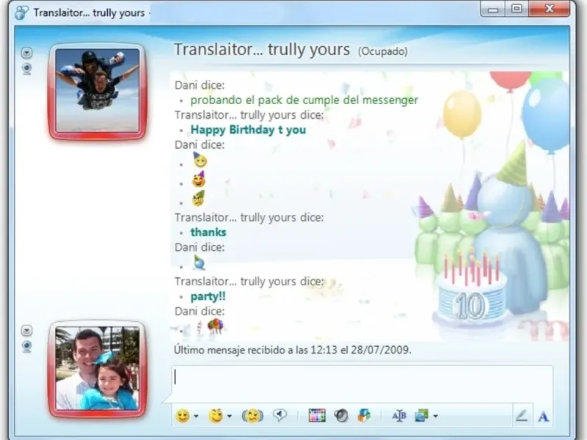Expand the emoticons dropdown arrow
The height and width of the screenshot is (440, 587).
click(x=196, y=416)
